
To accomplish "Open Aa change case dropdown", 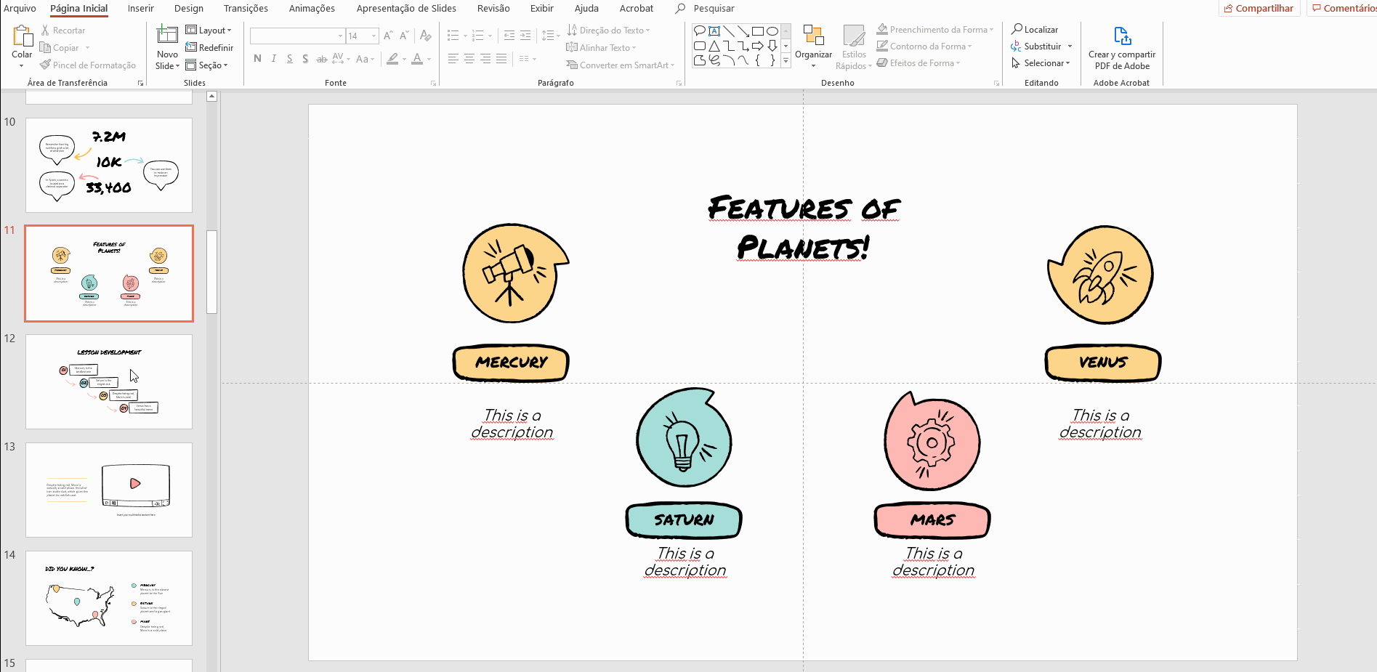I will click(x=365, y=59).
